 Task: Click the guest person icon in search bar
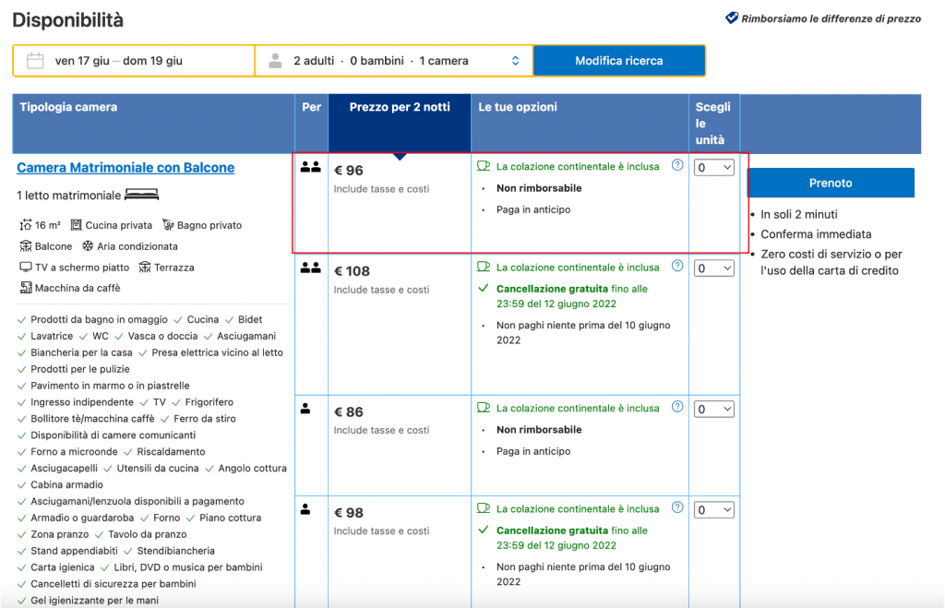275,61
